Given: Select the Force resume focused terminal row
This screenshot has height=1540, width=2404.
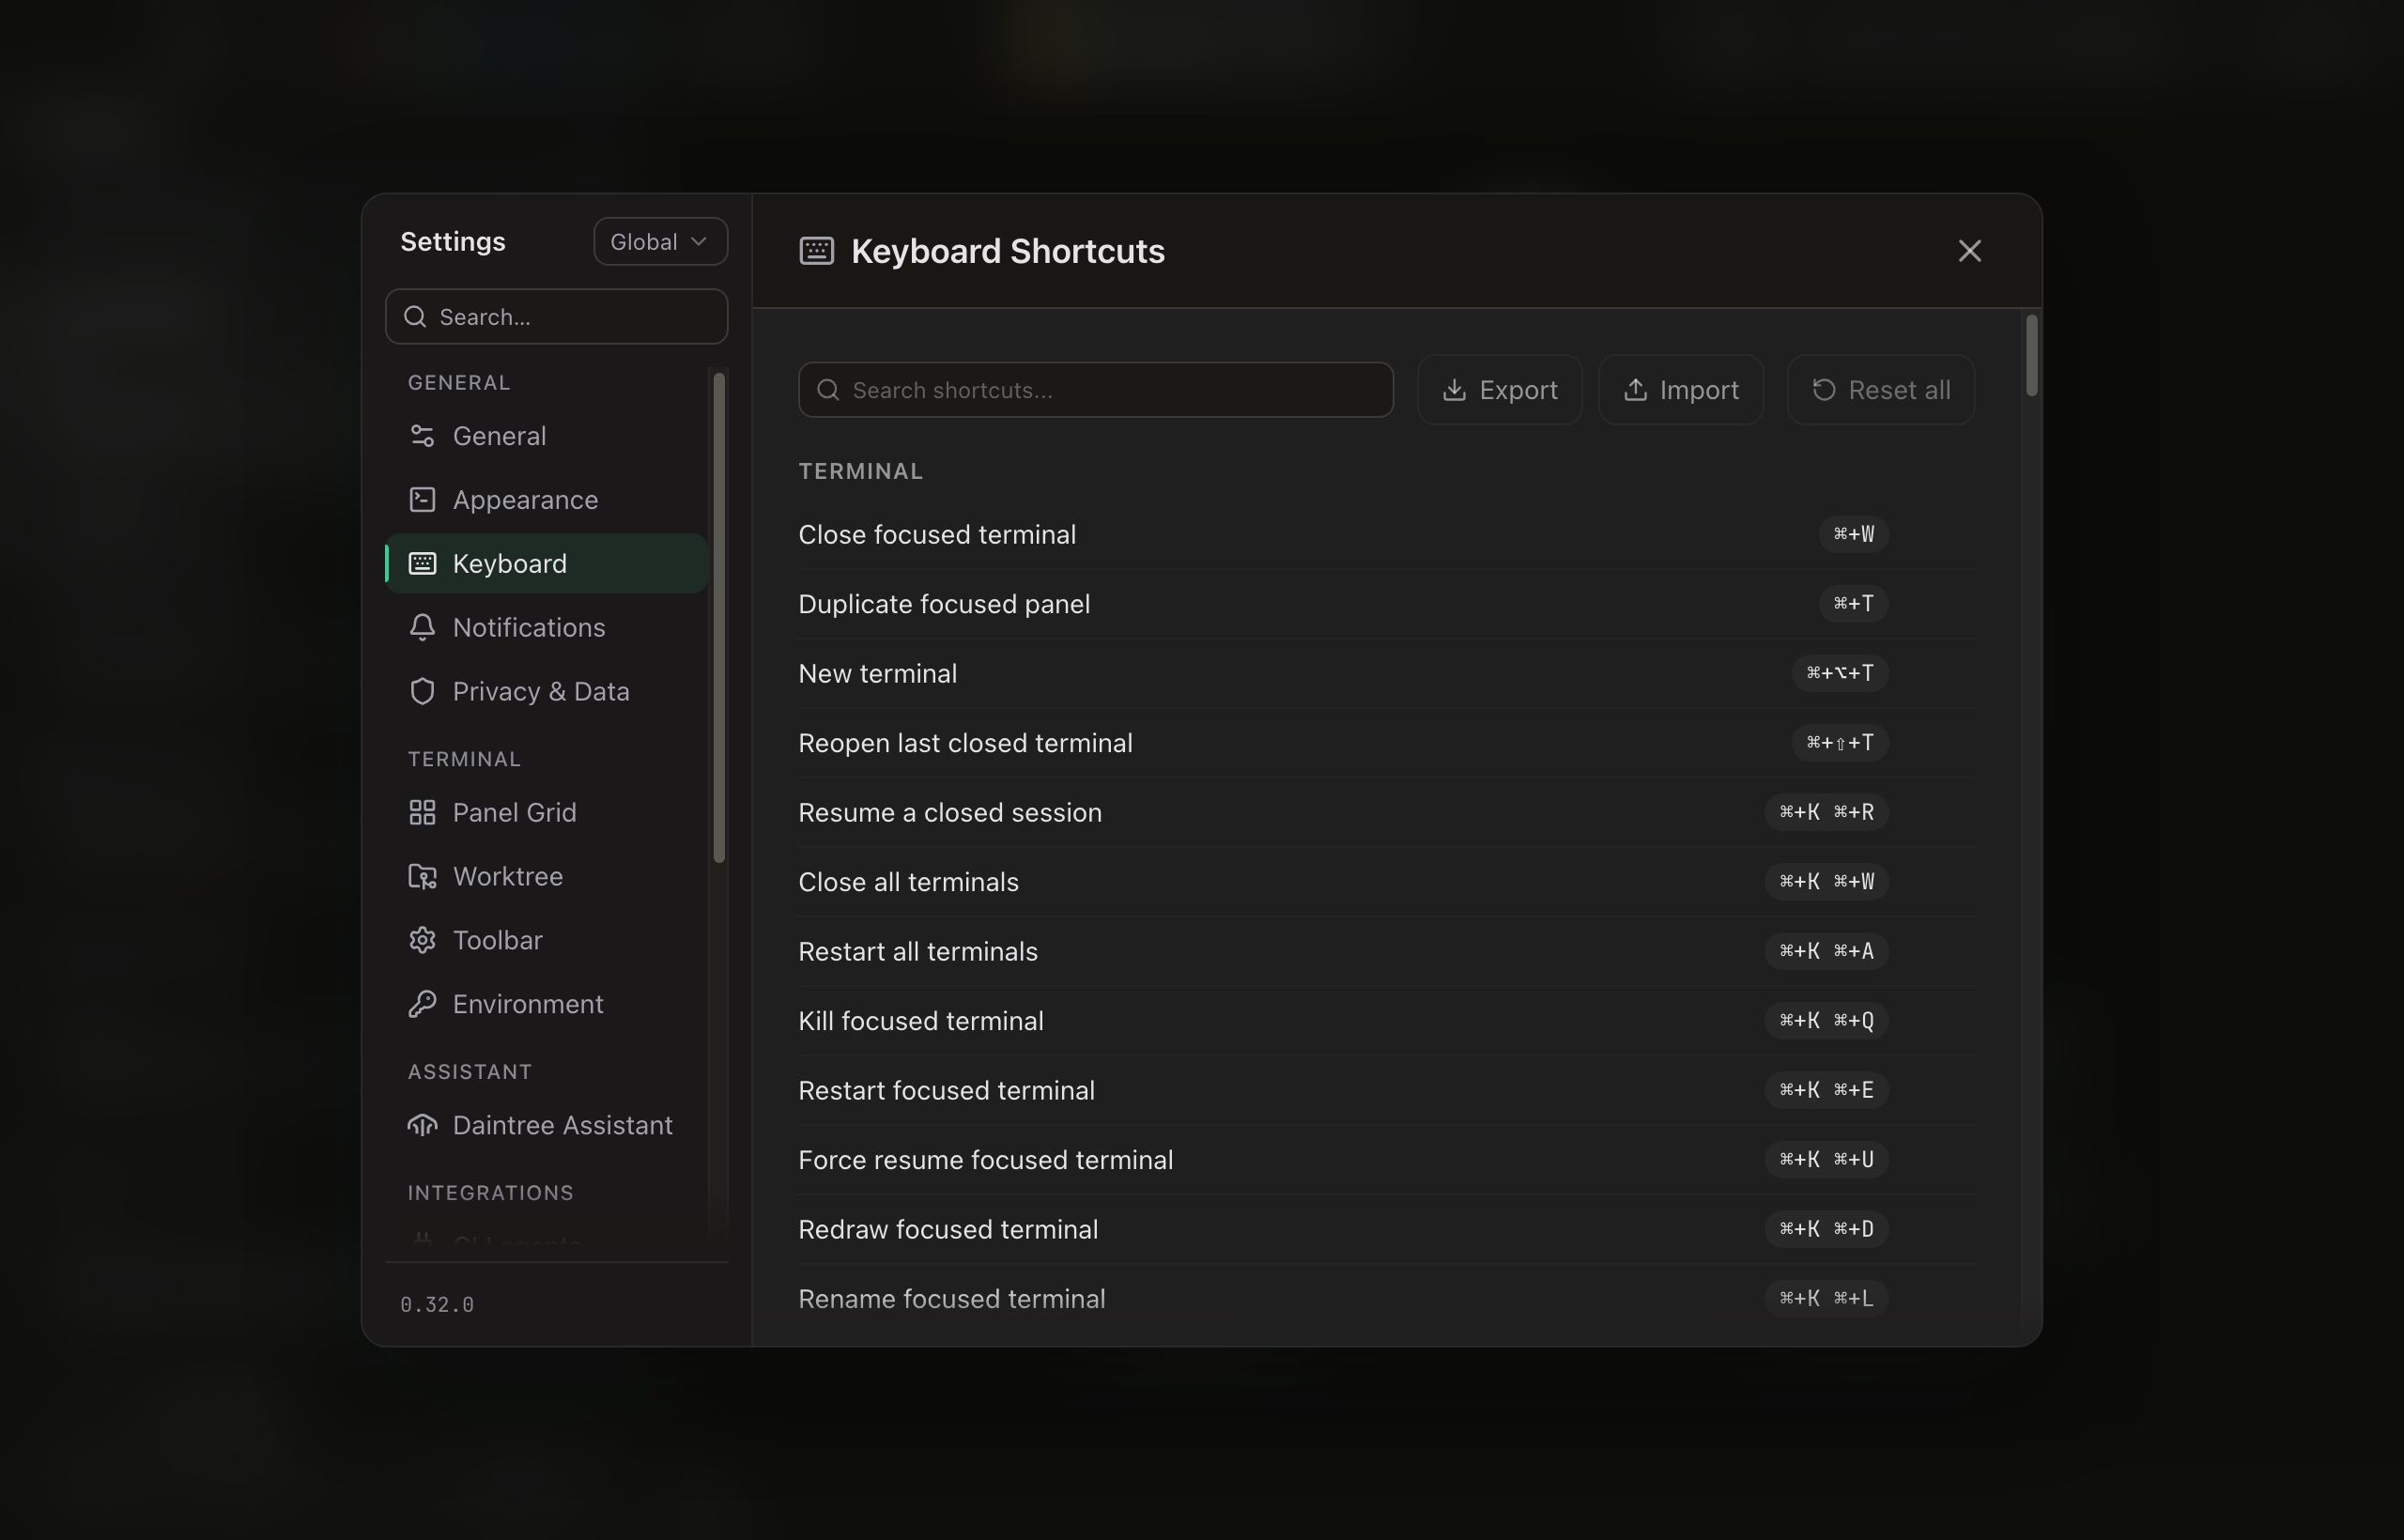Looking at the screenshot, I should (1386, 1160).
